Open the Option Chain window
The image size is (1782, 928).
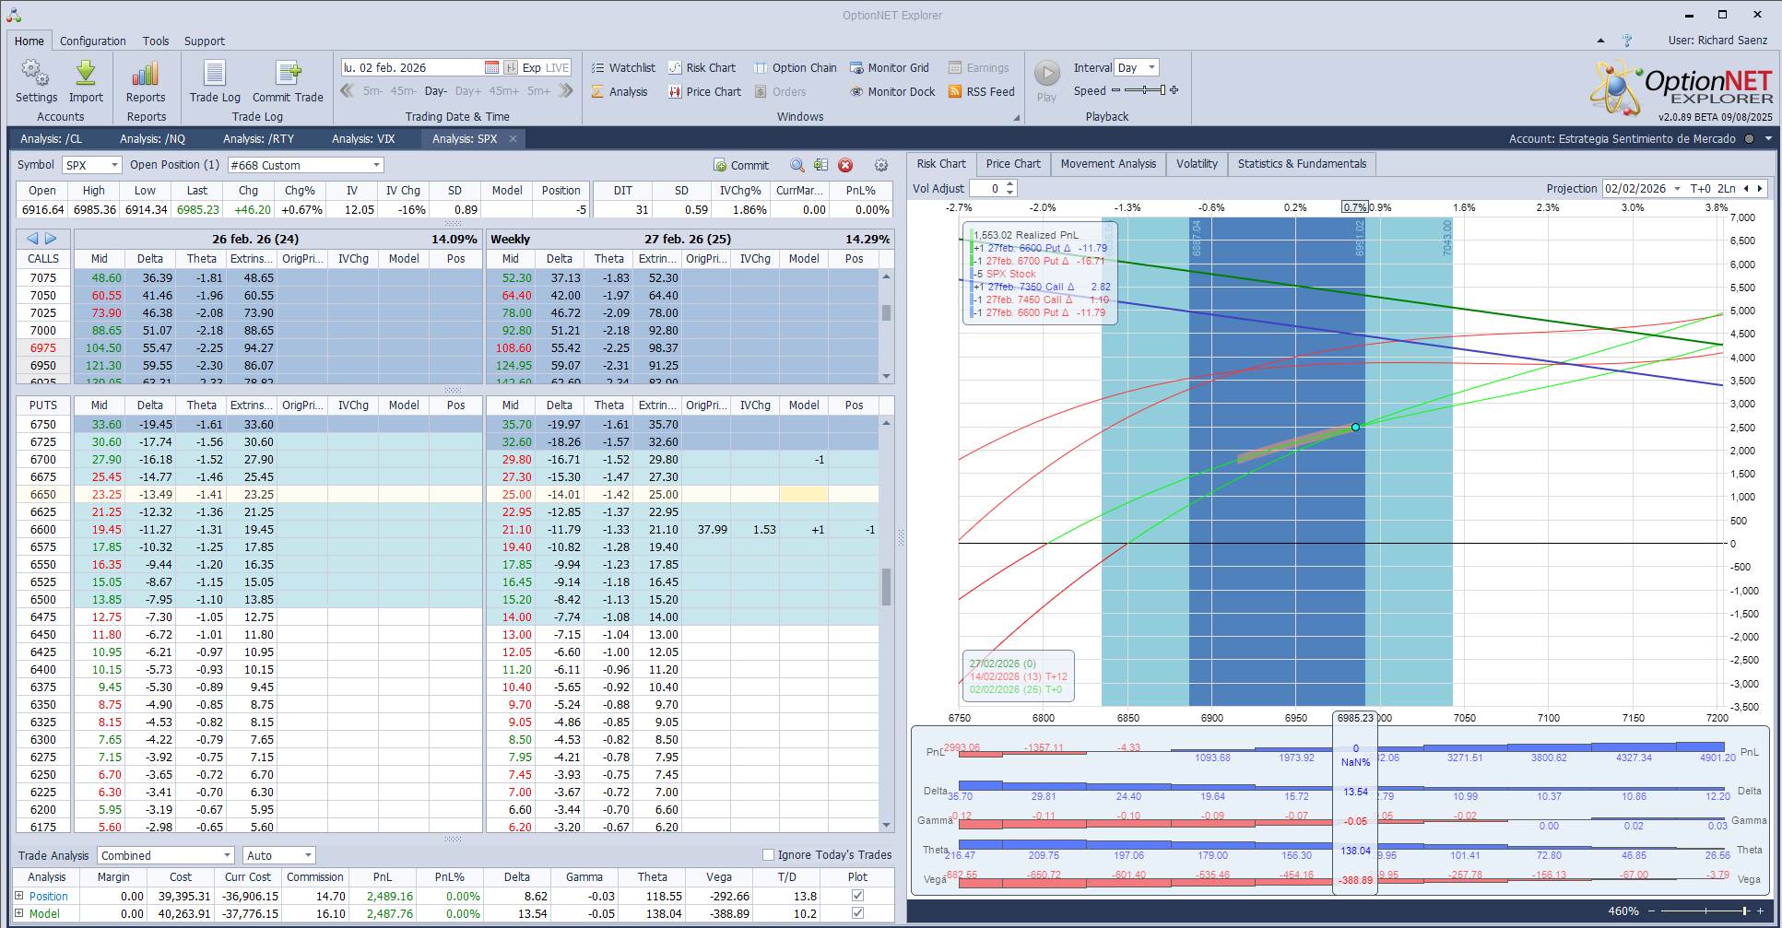(796, 67)
